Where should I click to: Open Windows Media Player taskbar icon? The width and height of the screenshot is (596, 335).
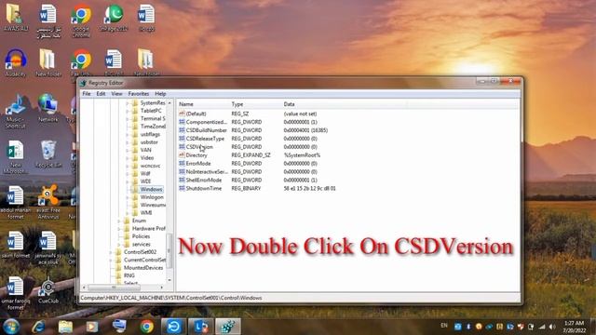(92, 327)
